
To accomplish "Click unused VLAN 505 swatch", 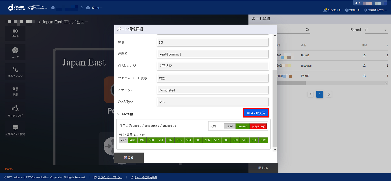I will [x=198, y=140].
